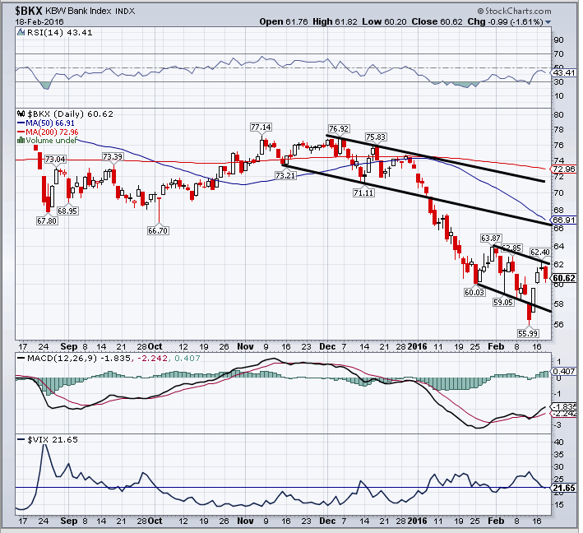Click the RSI value tag 43.41

coord(564,73)
